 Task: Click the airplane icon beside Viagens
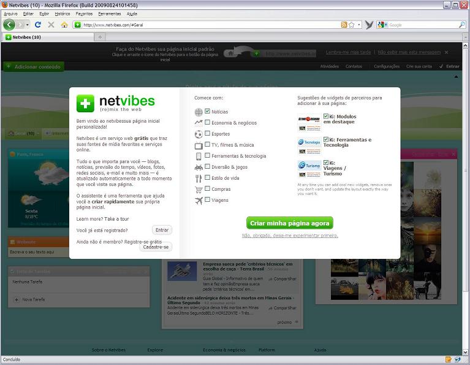[x=199, y=201]
